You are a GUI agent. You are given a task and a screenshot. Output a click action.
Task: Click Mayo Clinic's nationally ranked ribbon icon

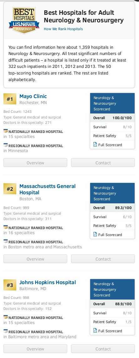[6, 131]
